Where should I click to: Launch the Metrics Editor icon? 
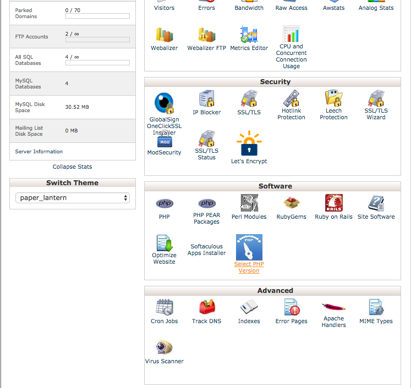(249, 34)
